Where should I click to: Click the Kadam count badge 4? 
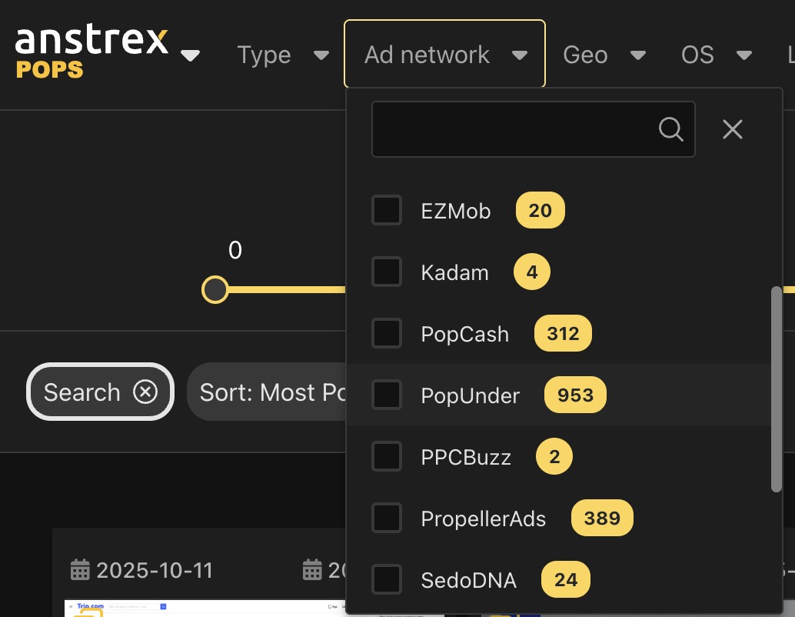[532, 272]
